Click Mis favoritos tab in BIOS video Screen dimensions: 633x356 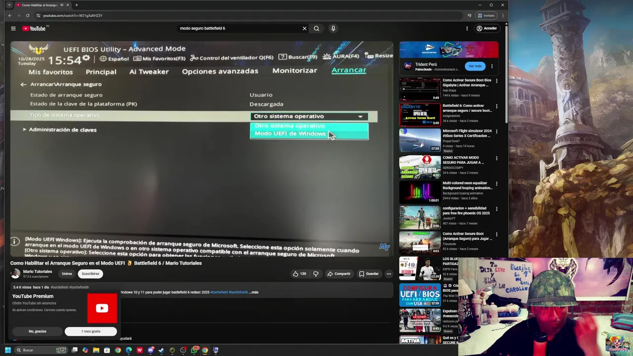coord(50,72)
